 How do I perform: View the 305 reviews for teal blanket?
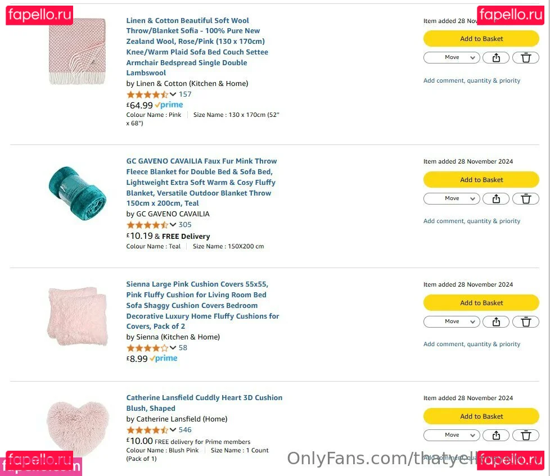(x=185, y=225)
